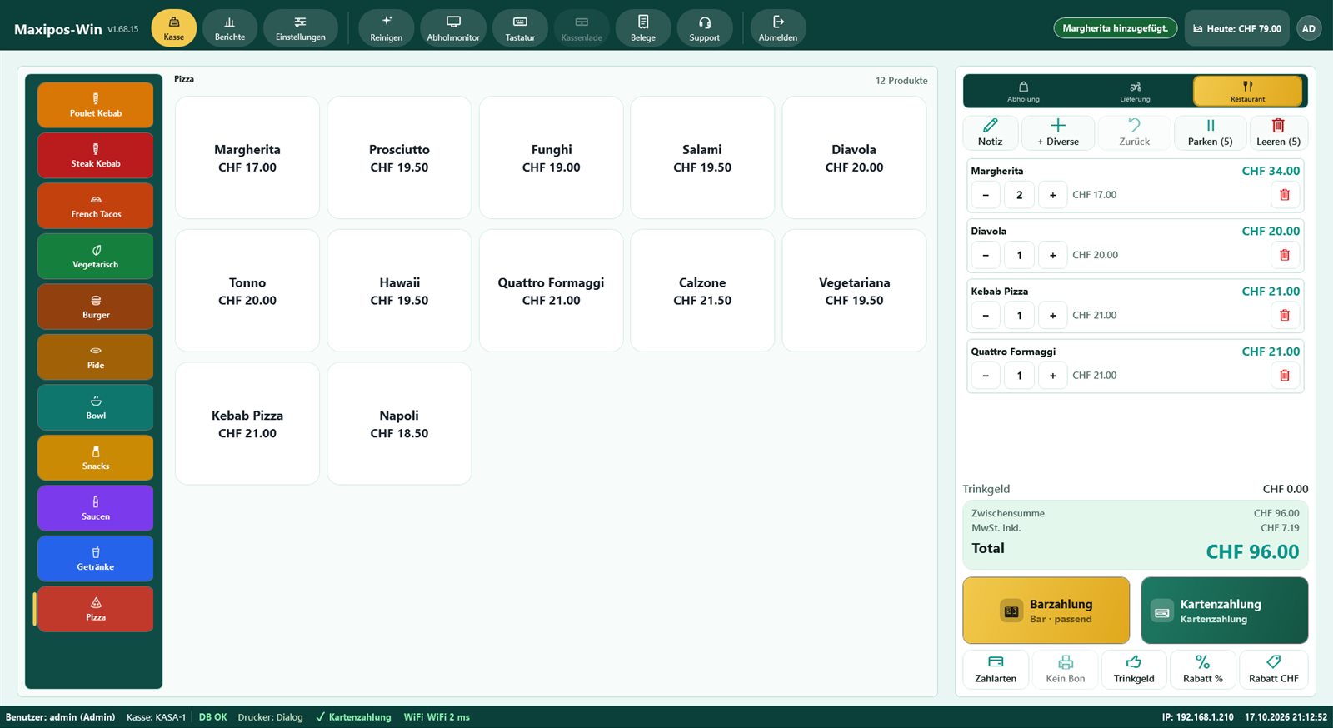The image size is (1333, 728).
Task: Apply Rabatt CHF amount discount
Action: pyautogui.click(x=1274, y=669)
